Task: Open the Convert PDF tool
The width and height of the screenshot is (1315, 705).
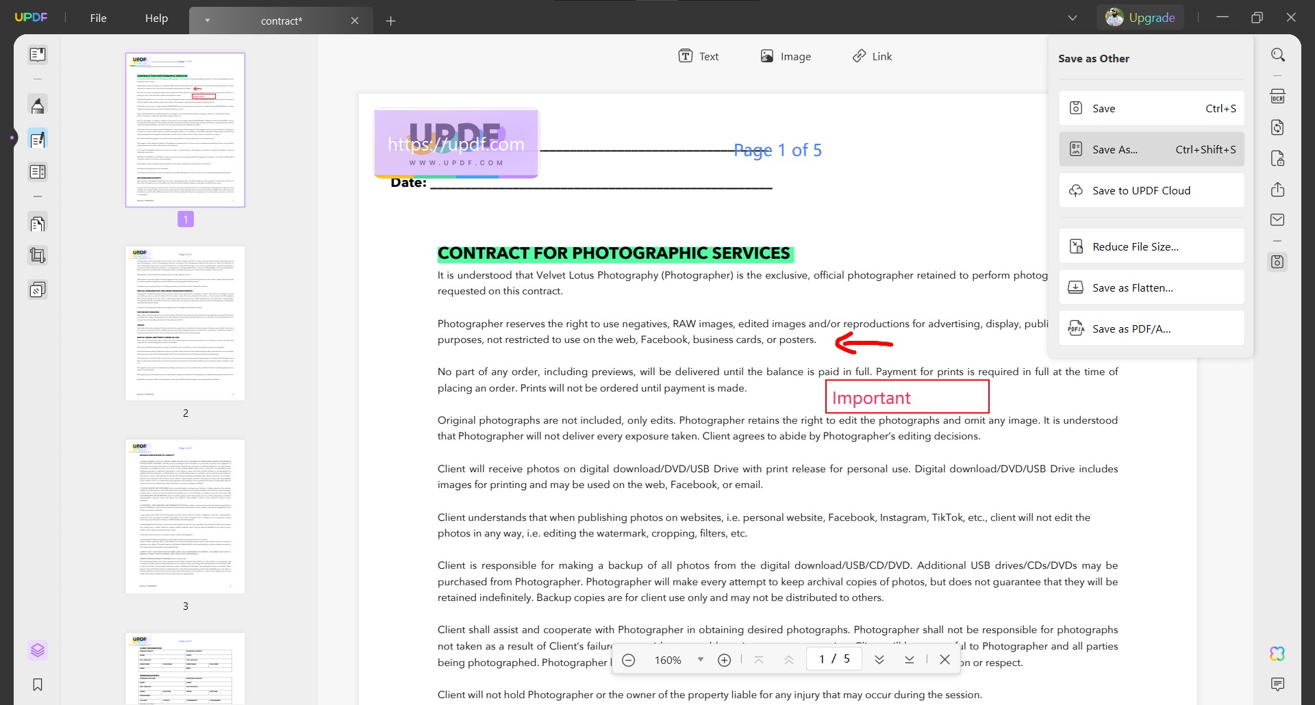Action: point(1279,127)
